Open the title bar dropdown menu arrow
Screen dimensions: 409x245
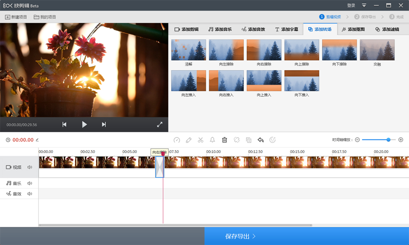[x=364, y=5]
